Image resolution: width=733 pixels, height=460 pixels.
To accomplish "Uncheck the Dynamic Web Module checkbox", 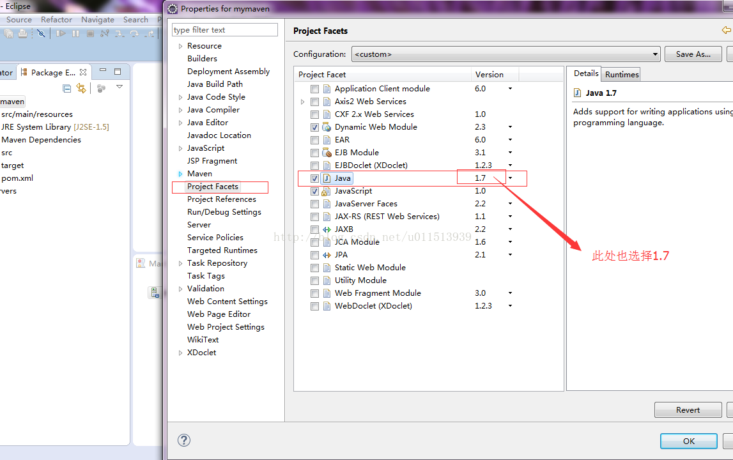I will (x=314, y=127).
